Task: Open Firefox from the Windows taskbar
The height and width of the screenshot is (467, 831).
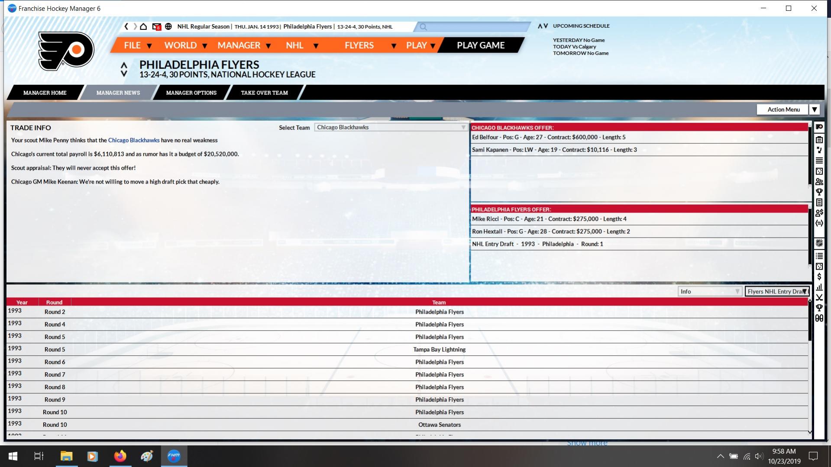Action: [x=120, y=456]
